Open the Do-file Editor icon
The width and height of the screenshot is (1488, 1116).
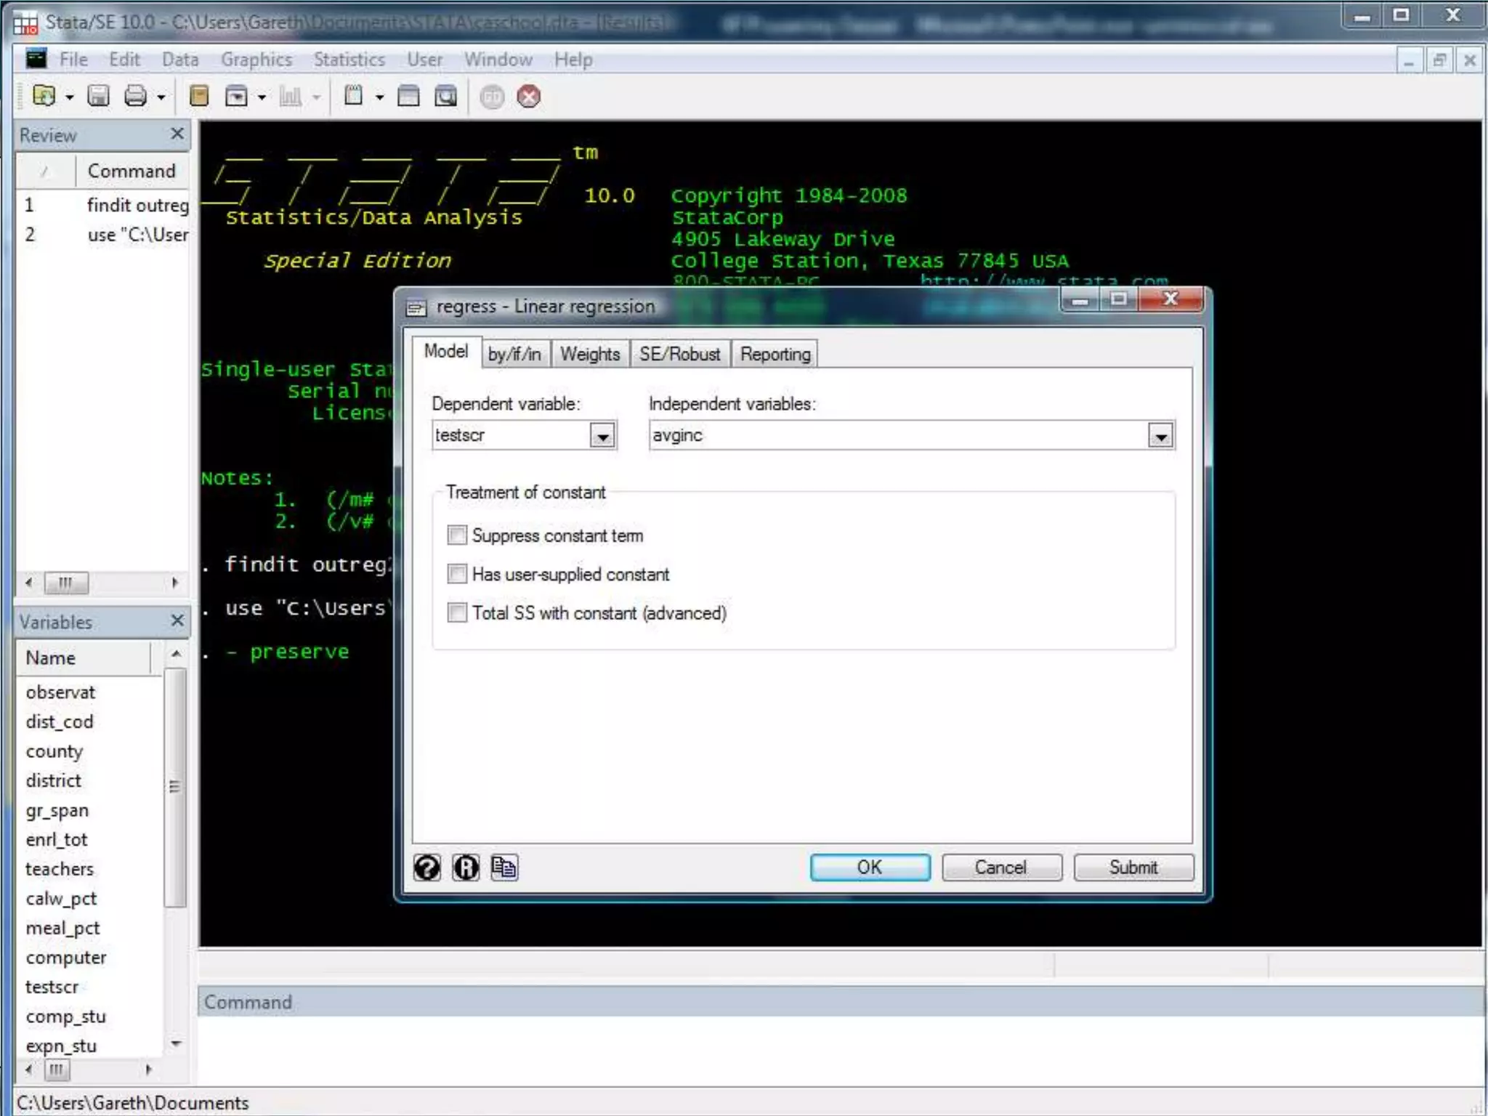[354, 96]
